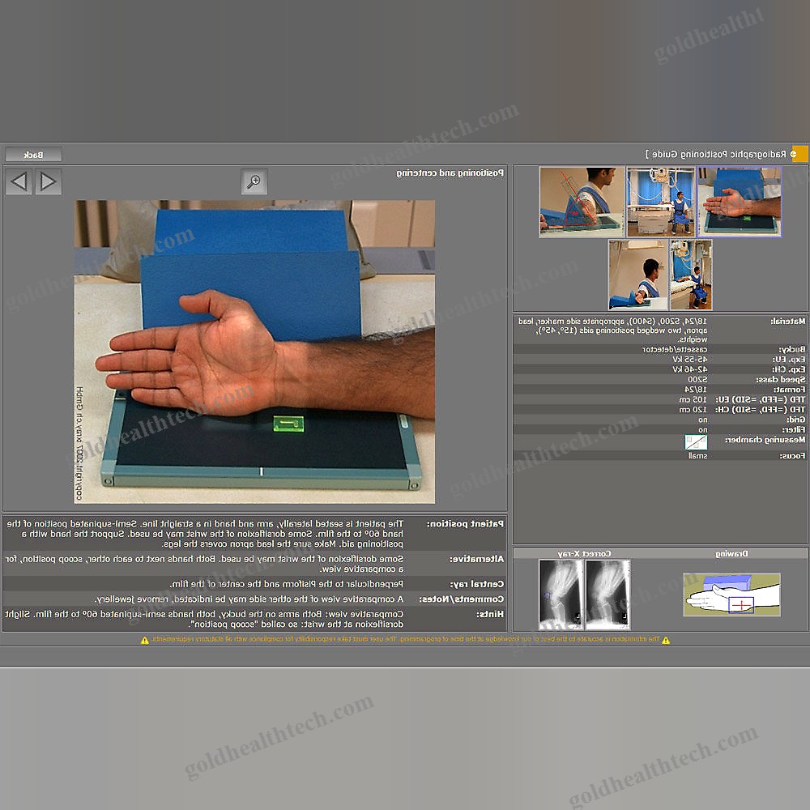Click the '42-46 kV' exposure value
This screenshot has height=810, width=810.
click(689, 369)
